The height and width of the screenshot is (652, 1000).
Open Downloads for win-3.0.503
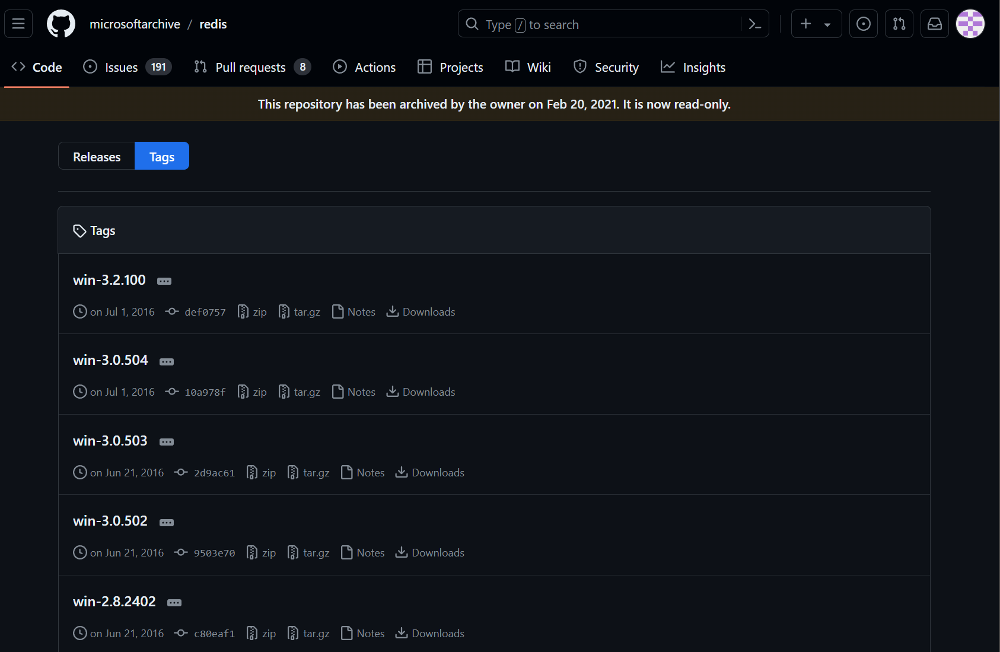click(x=430, y=472)
